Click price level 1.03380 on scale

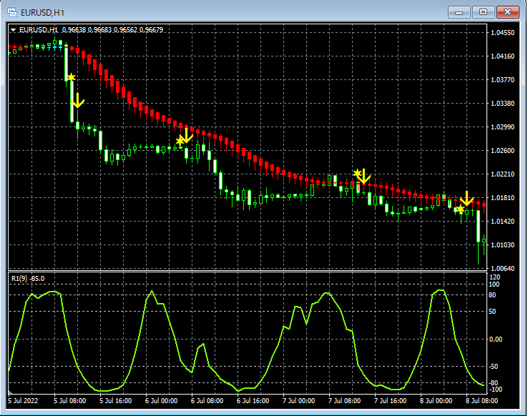click(x=503, y=103)
